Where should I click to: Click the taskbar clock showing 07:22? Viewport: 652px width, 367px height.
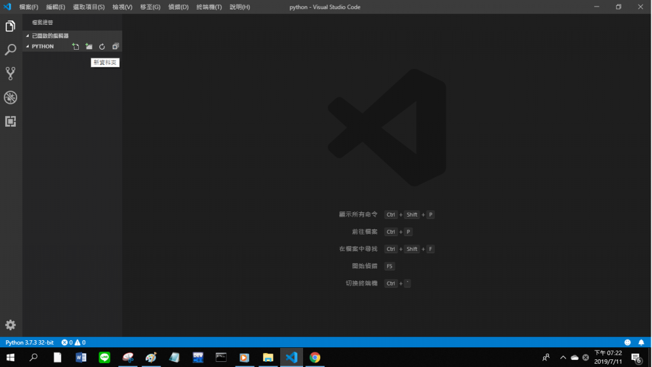coord(608,357)
